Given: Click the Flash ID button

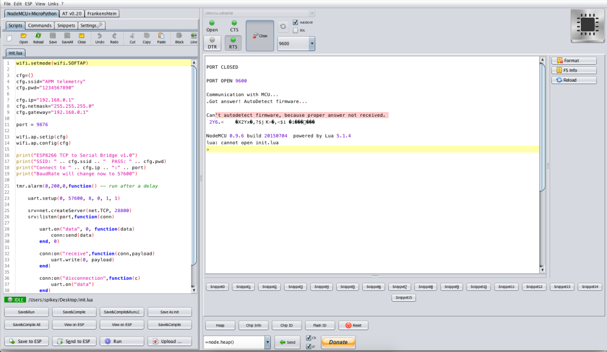Looking at the screenshot, I should (320, 325).
